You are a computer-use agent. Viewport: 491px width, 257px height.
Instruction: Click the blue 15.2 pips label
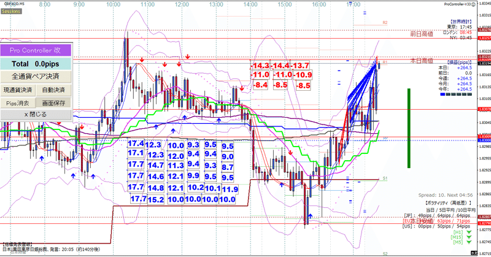coord(156,199)
